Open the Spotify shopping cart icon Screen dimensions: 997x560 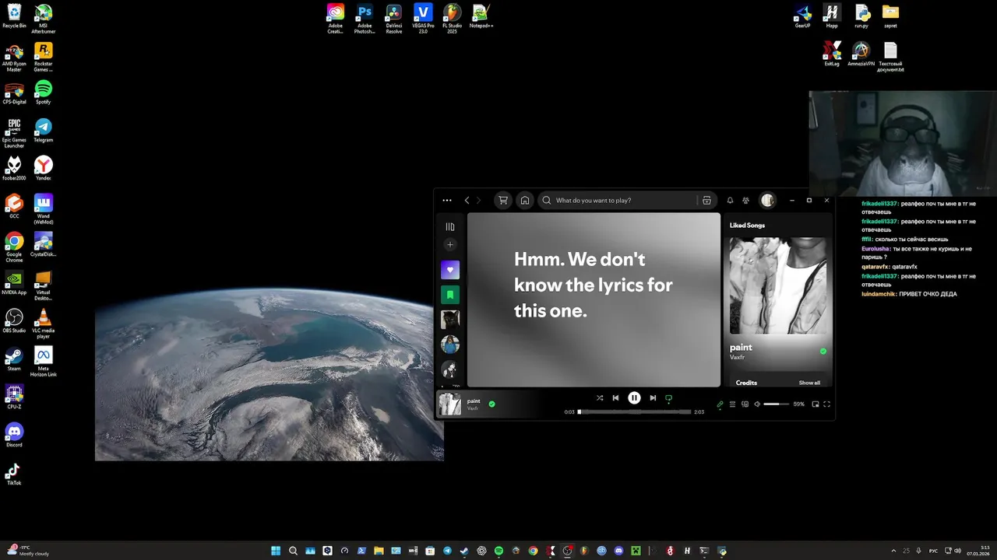tap(503, 200)
